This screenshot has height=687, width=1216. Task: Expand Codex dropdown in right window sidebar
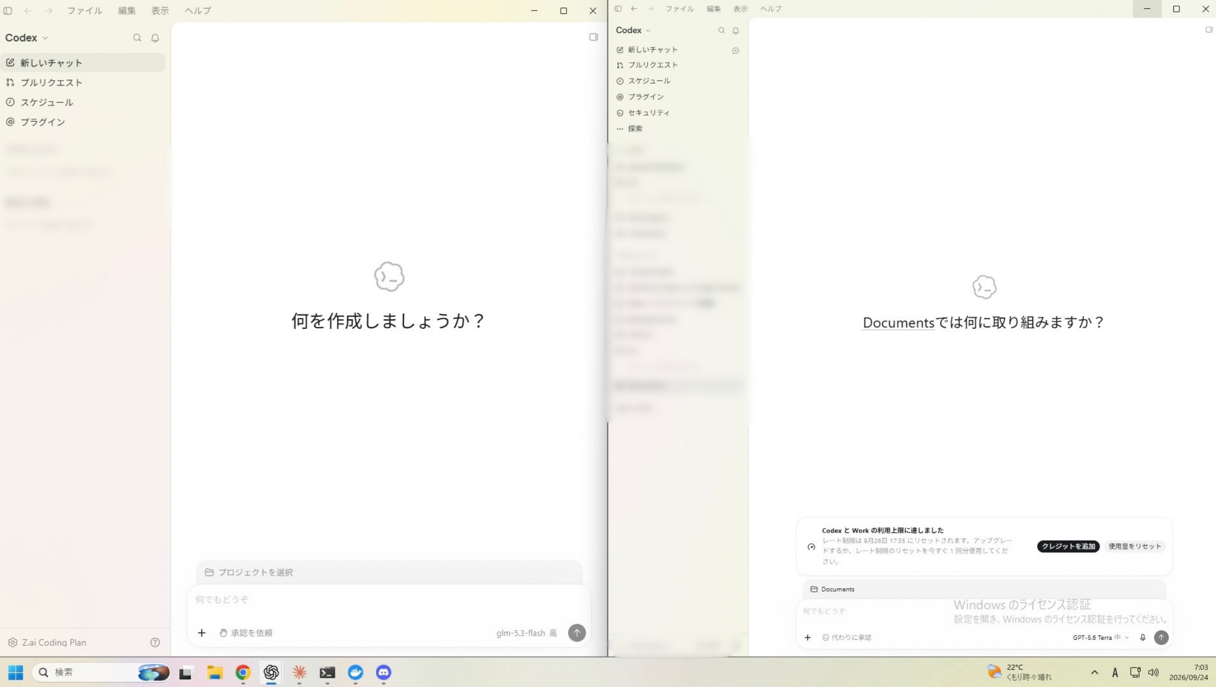[633, 30]
